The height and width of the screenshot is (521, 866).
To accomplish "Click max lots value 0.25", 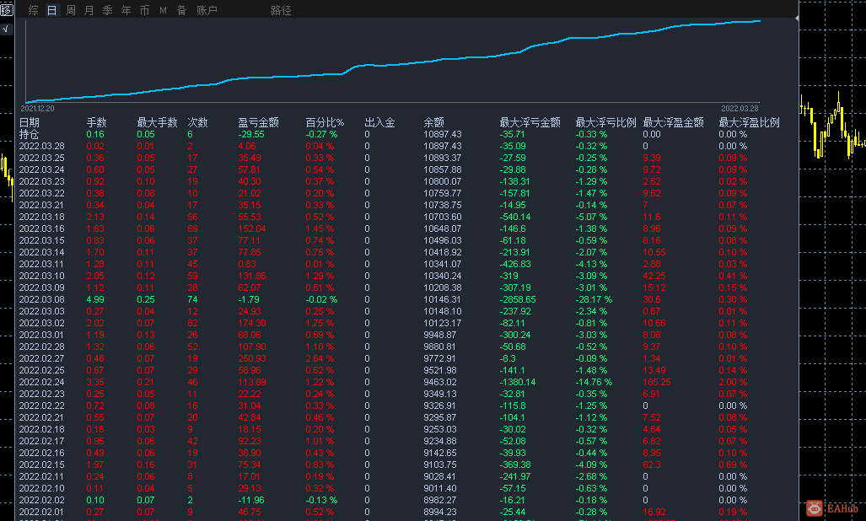I will (147, 299).
